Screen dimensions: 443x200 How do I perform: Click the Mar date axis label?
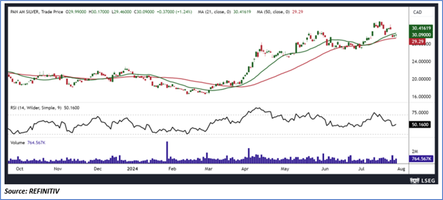pyautogui.click(x=208, y=169)
